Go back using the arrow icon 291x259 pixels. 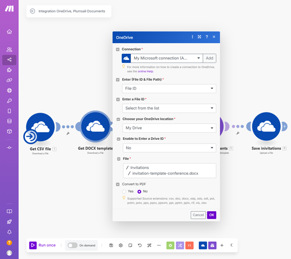[x=32, y=11]
